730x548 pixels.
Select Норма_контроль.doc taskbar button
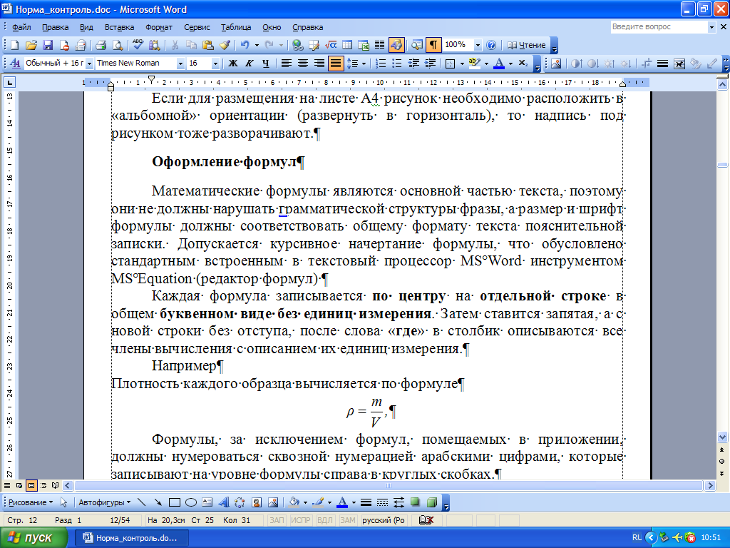pos(132,538)
